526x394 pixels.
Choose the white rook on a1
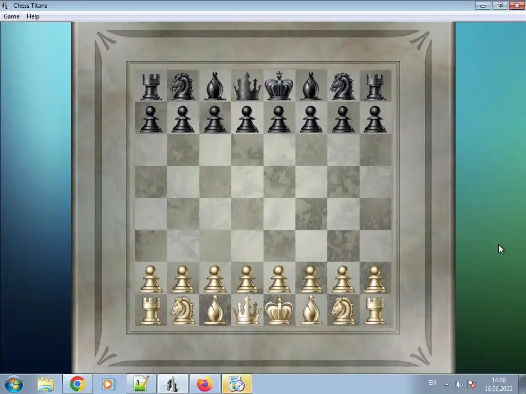point(151,311)
